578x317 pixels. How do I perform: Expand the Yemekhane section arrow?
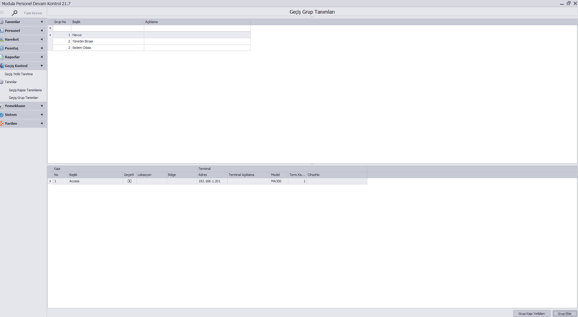(x=42, y=106)
